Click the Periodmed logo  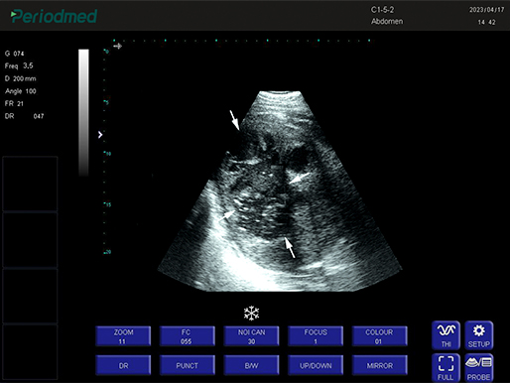[54, 16]
